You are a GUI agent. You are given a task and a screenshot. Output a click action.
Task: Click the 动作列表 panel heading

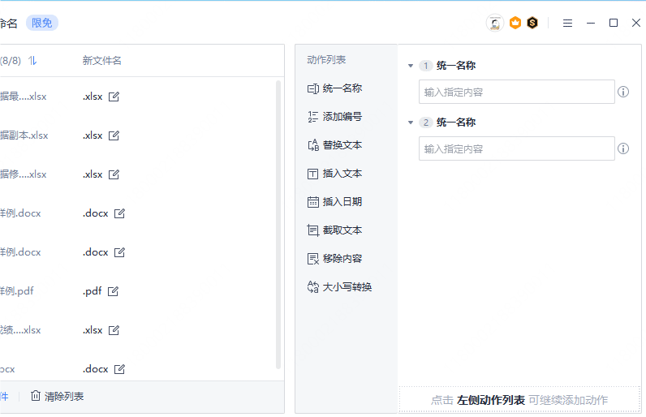pyautogui.click(x=326, y=60)
